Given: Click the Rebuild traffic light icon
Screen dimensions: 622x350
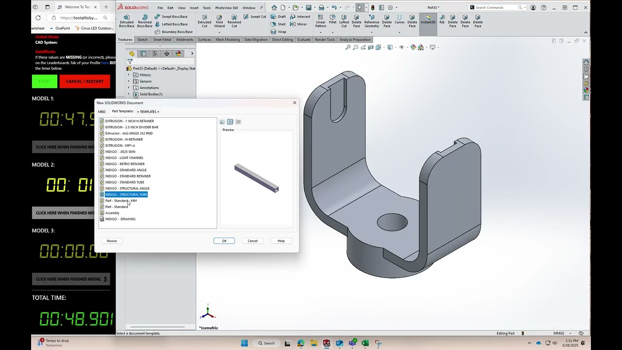Looking at the screenshot, I should pos(373,7).
